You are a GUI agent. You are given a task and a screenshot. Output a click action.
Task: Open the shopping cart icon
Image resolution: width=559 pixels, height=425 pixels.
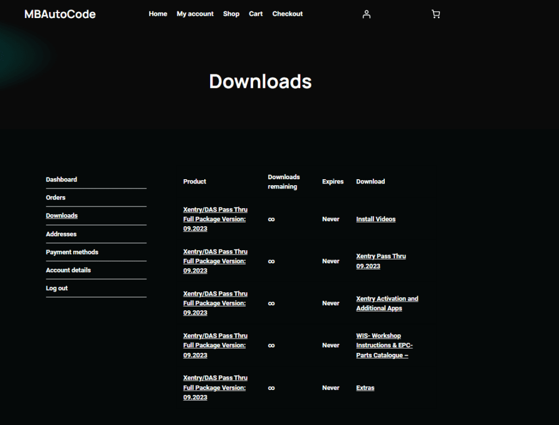click(435, 14)
